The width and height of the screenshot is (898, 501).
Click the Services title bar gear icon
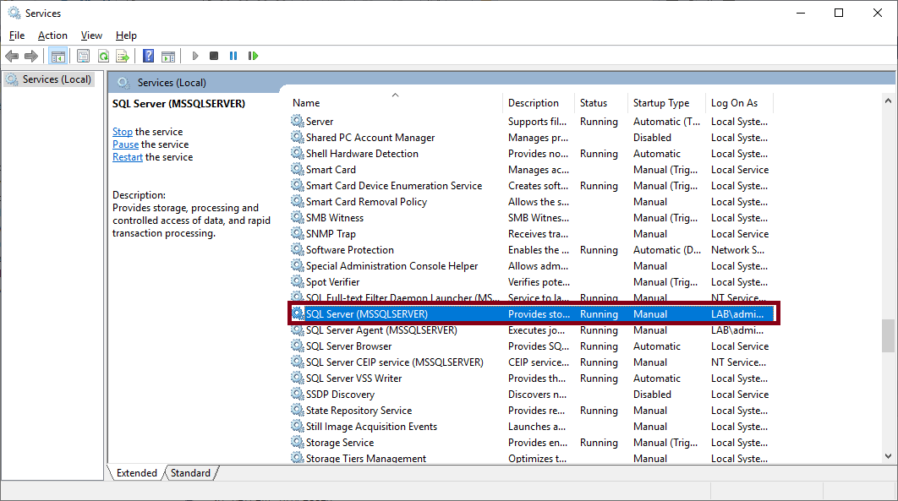coord(14,13)
